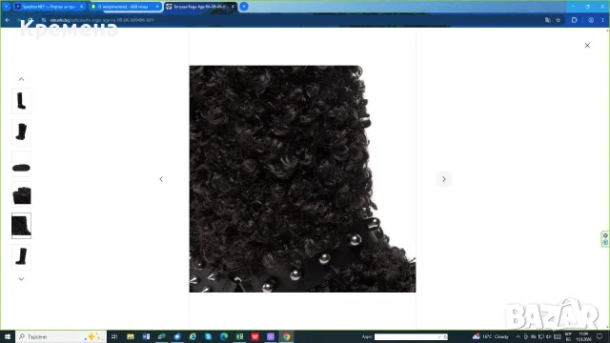The image size is (610, 343).
Task: Open Word from the taskbar
Action: coord(146,336)
